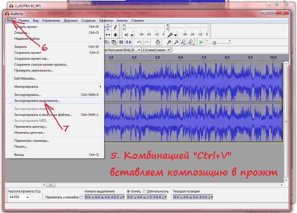The width and height of the screenshot is (297, 213).
Task: Choose Экспортировать выделенное... entry
Action: tap(55, 101)
